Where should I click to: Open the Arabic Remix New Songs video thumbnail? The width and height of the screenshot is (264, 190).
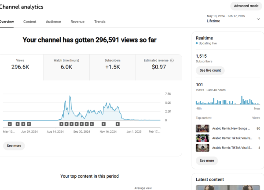coord(202,128)
